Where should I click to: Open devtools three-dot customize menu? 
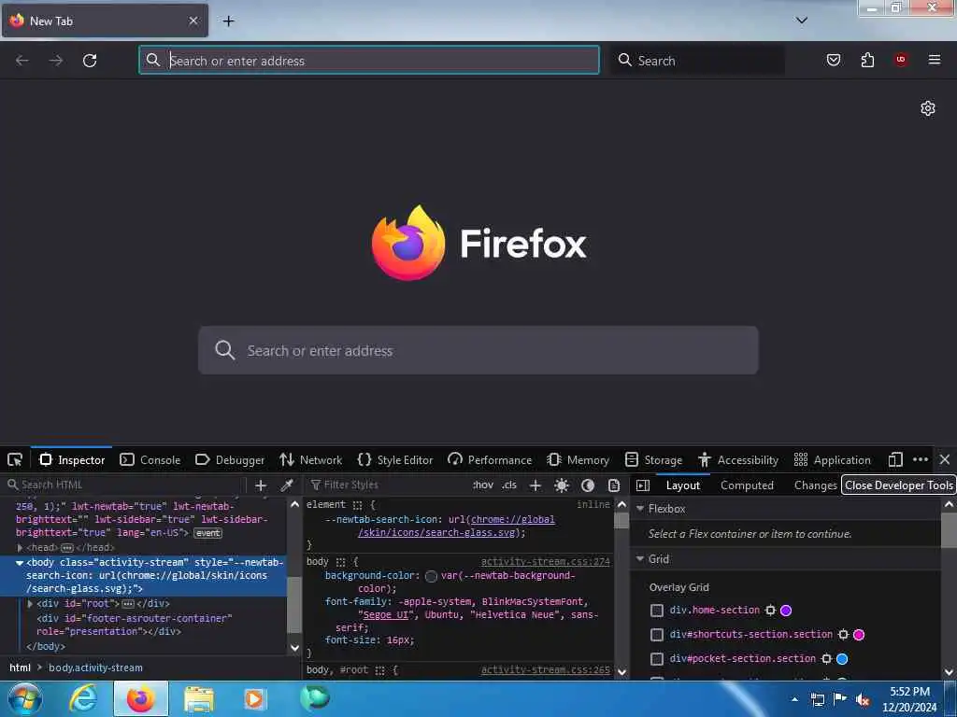pyautogui.click(x=921, y=459)
